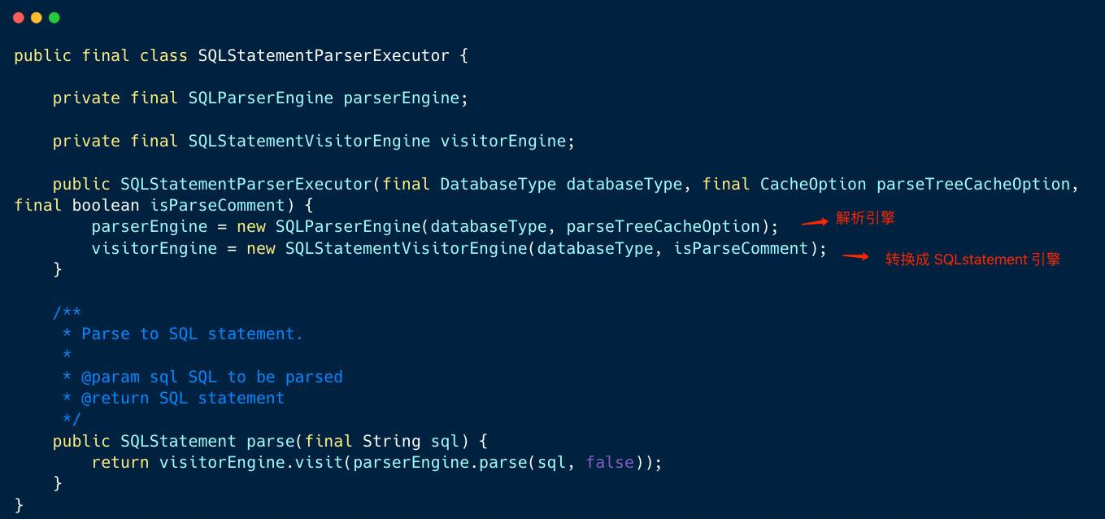
Task: Click the 'Parse to SQL statement.' comment line
Action: click(192, 334)
